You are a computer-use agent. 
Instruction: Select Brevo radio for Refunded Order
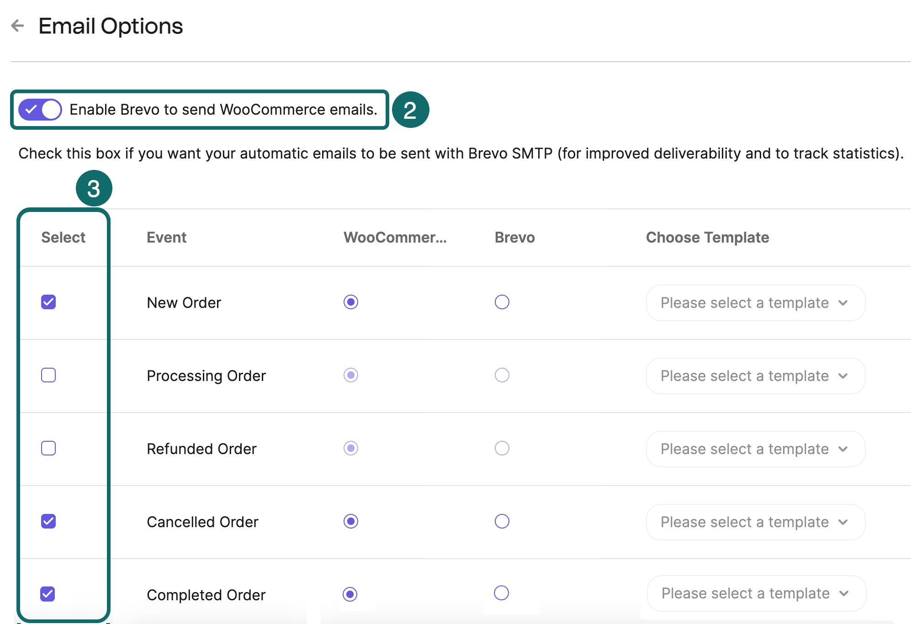[502, 448]
